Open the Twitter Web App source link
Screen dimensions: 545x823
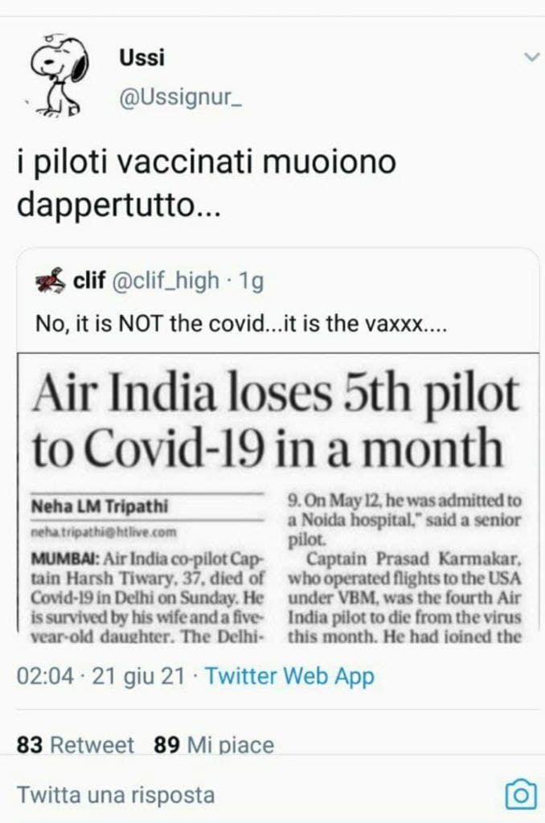click(289, 677)
